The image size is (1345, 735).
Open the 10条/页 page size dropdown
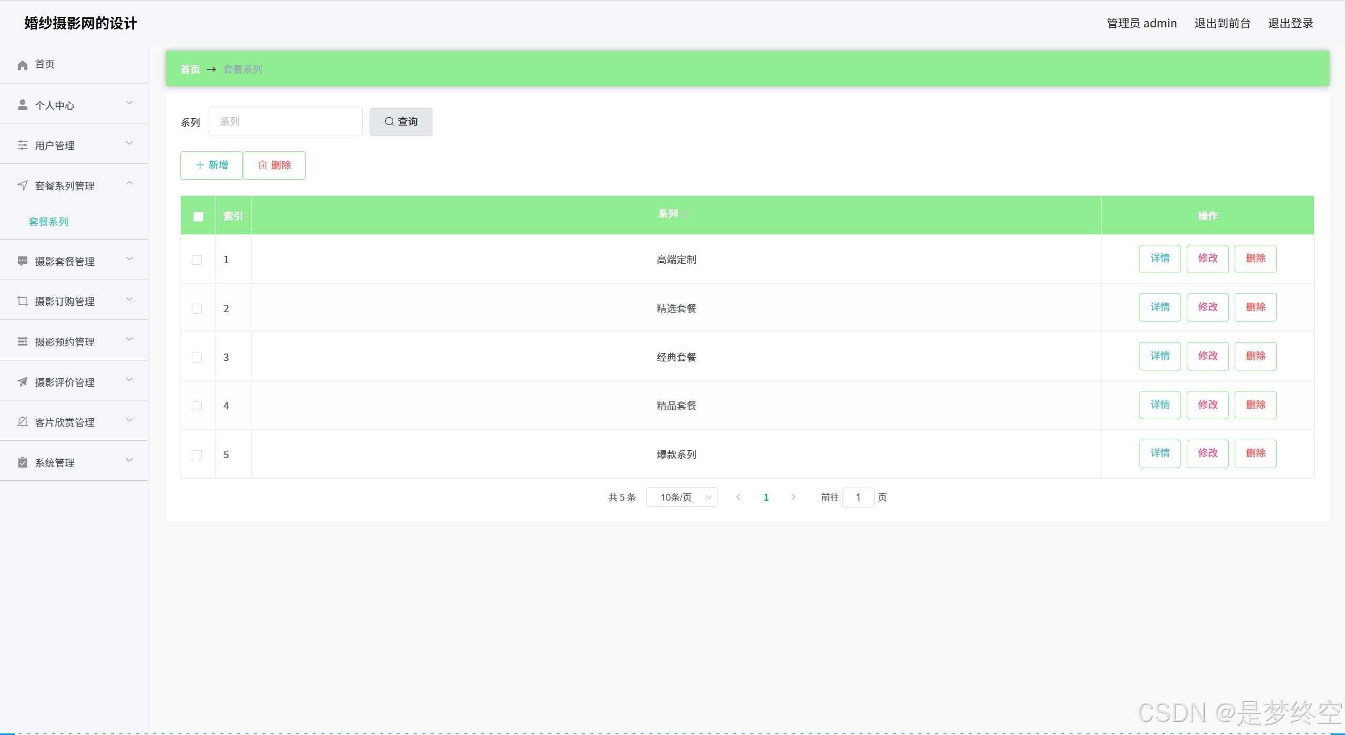(x=682, y=497)
